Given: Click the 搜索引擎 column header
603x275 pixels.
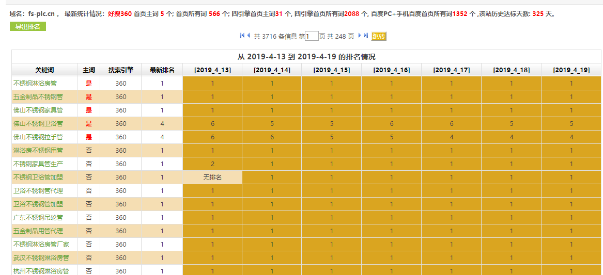Looking at the screenshot, I should click(120, 70).
